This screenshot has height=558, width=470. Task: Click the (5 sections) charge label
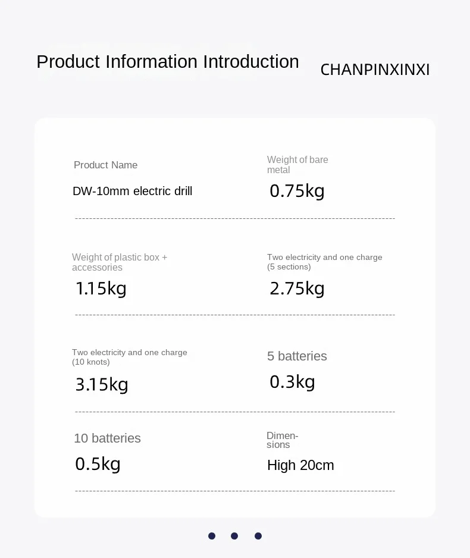pyautogui.click(x=324, y=262)
